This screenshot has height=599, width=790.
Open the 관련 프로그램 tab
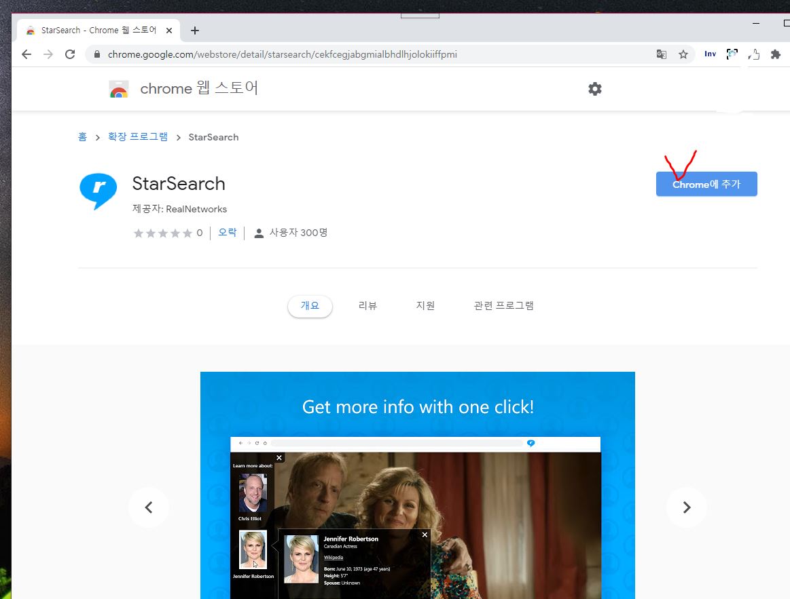point(504,305)
